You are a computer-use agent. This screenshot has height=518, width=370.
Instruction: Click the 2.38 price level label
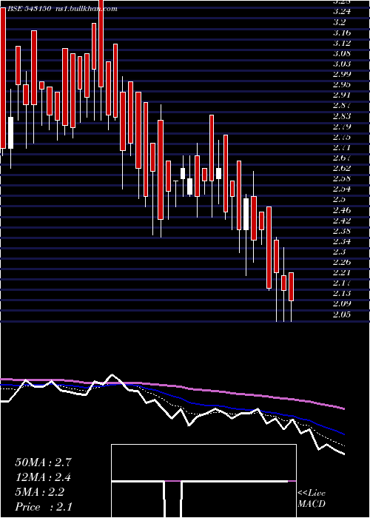[x=342, y=231]
